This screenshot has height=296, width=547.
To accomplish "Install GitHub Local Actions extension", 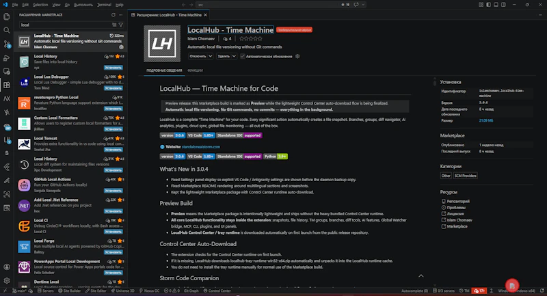I will [113, 191].
